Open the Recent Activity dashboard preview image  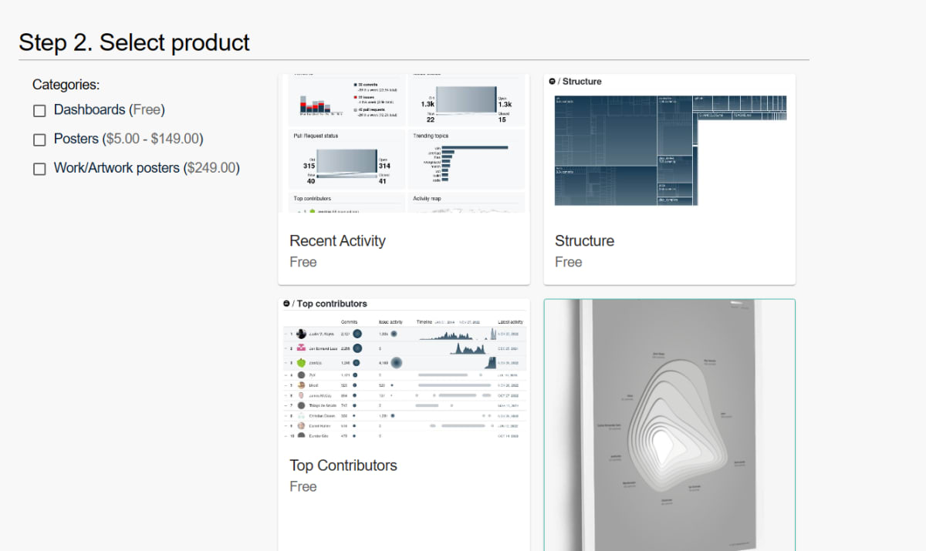point(404,143)
